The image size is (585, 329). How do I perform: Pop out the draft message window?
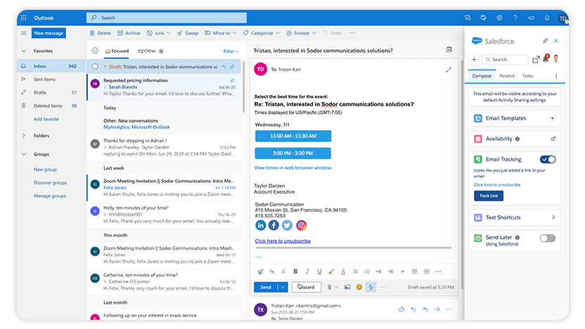tap(449, 70)
